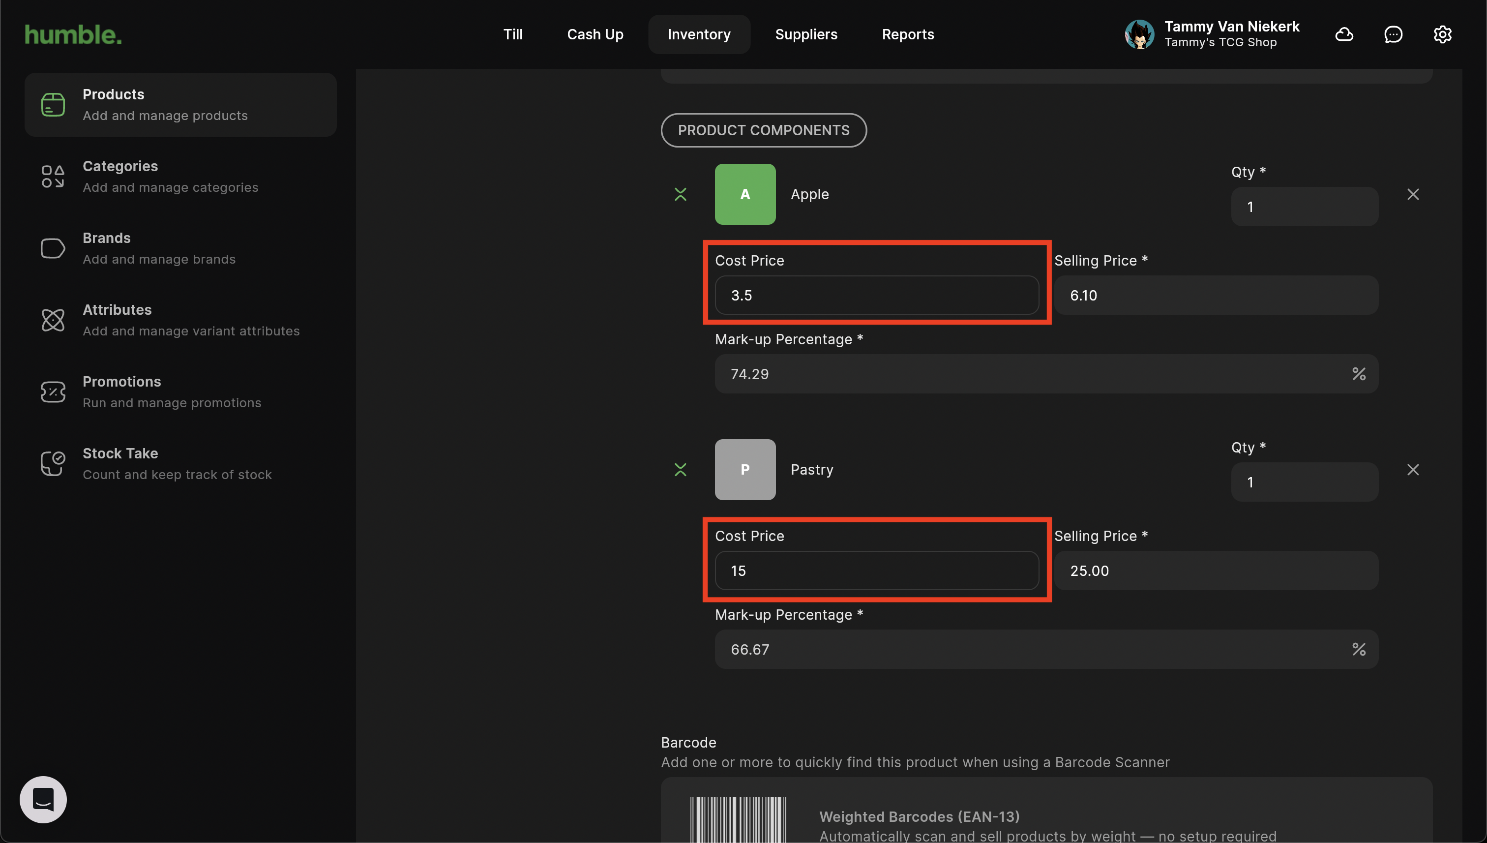Click the Apple Cost Price field
This screenshot has width=1487, height=843.
point(876,295)
